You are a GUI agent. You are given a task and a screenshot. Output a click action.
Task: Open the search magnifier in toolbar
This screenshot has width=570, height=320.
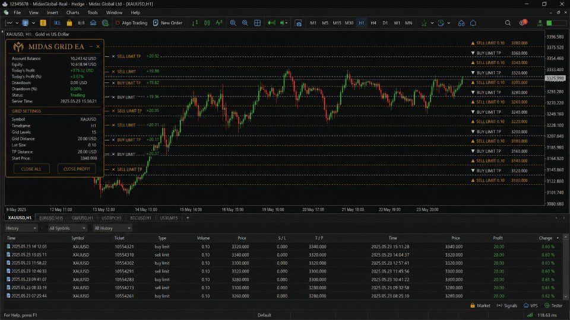[508, 23]
